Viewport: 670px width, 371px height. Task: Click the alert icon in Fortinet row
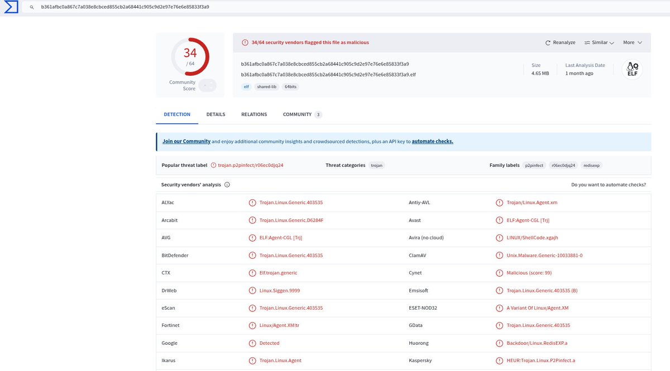point(252,325)
